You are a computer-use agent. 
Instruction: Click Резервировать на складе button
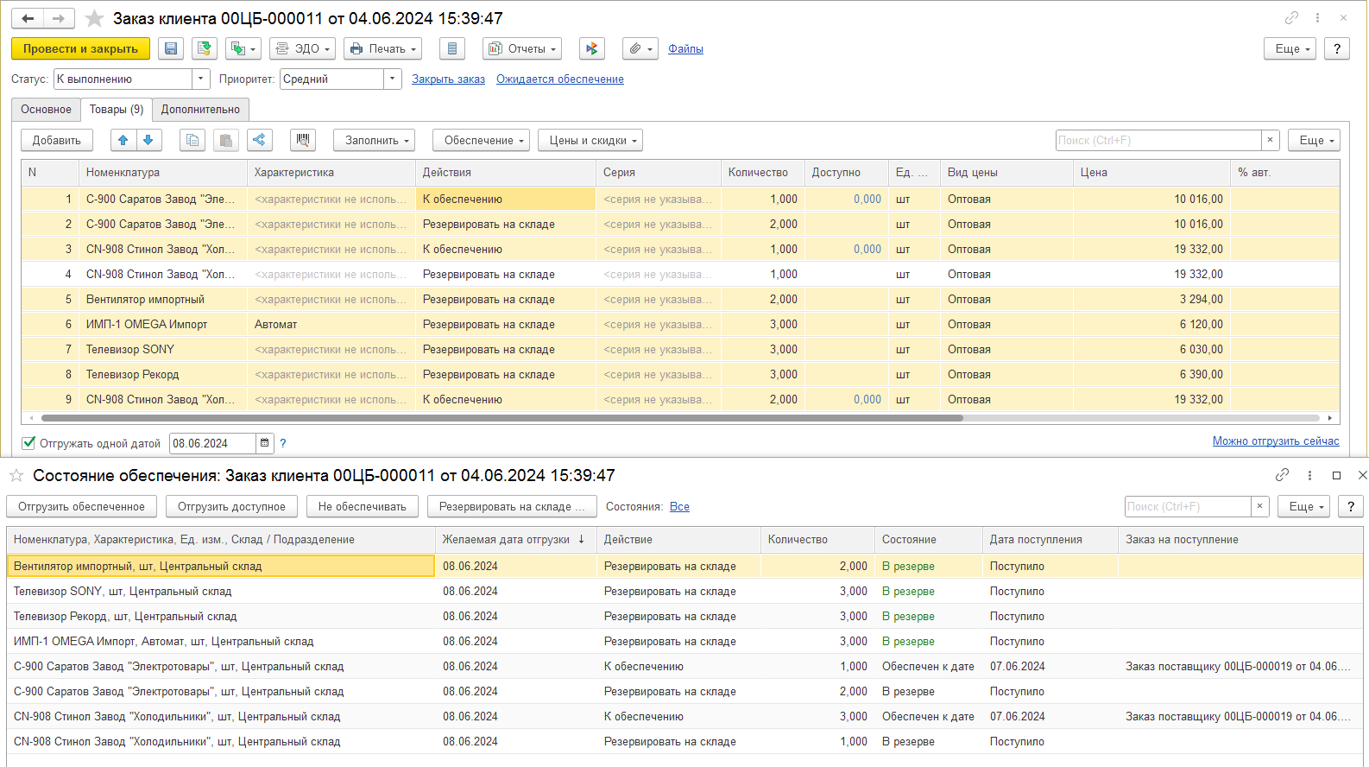click(x=512, y=506)
